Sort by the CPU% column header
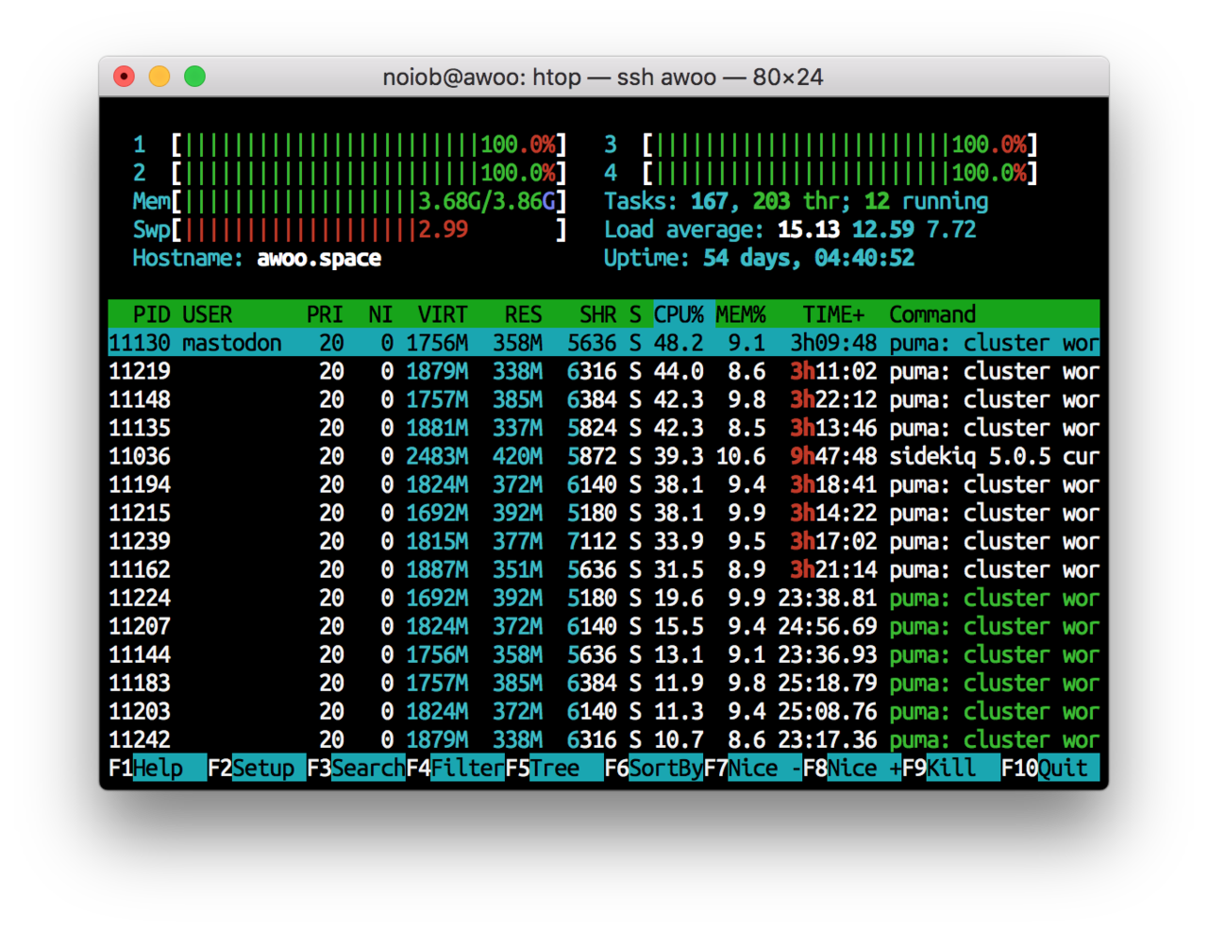 [x=679, y=314]
